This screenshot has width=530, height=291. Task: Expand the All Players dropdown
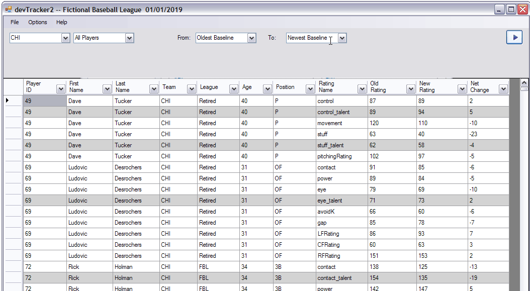(x=130, y=38)
